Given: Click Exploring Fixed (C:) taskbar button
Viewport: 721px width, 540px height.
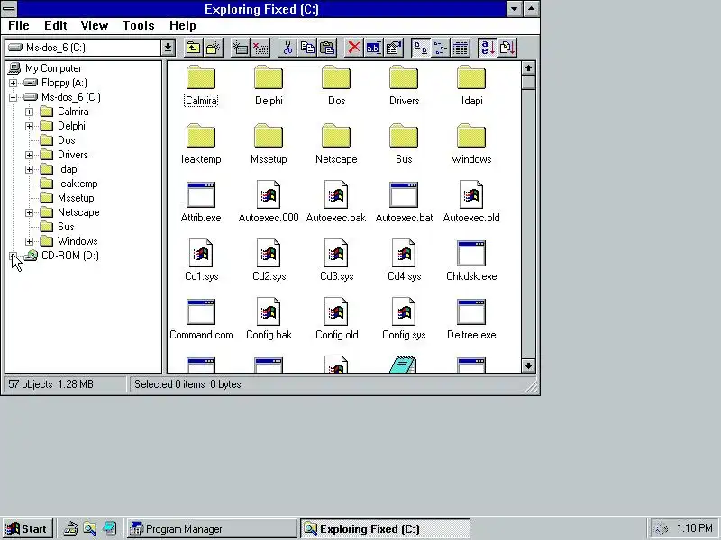Looking at the screenshot, I should (386, 529).
